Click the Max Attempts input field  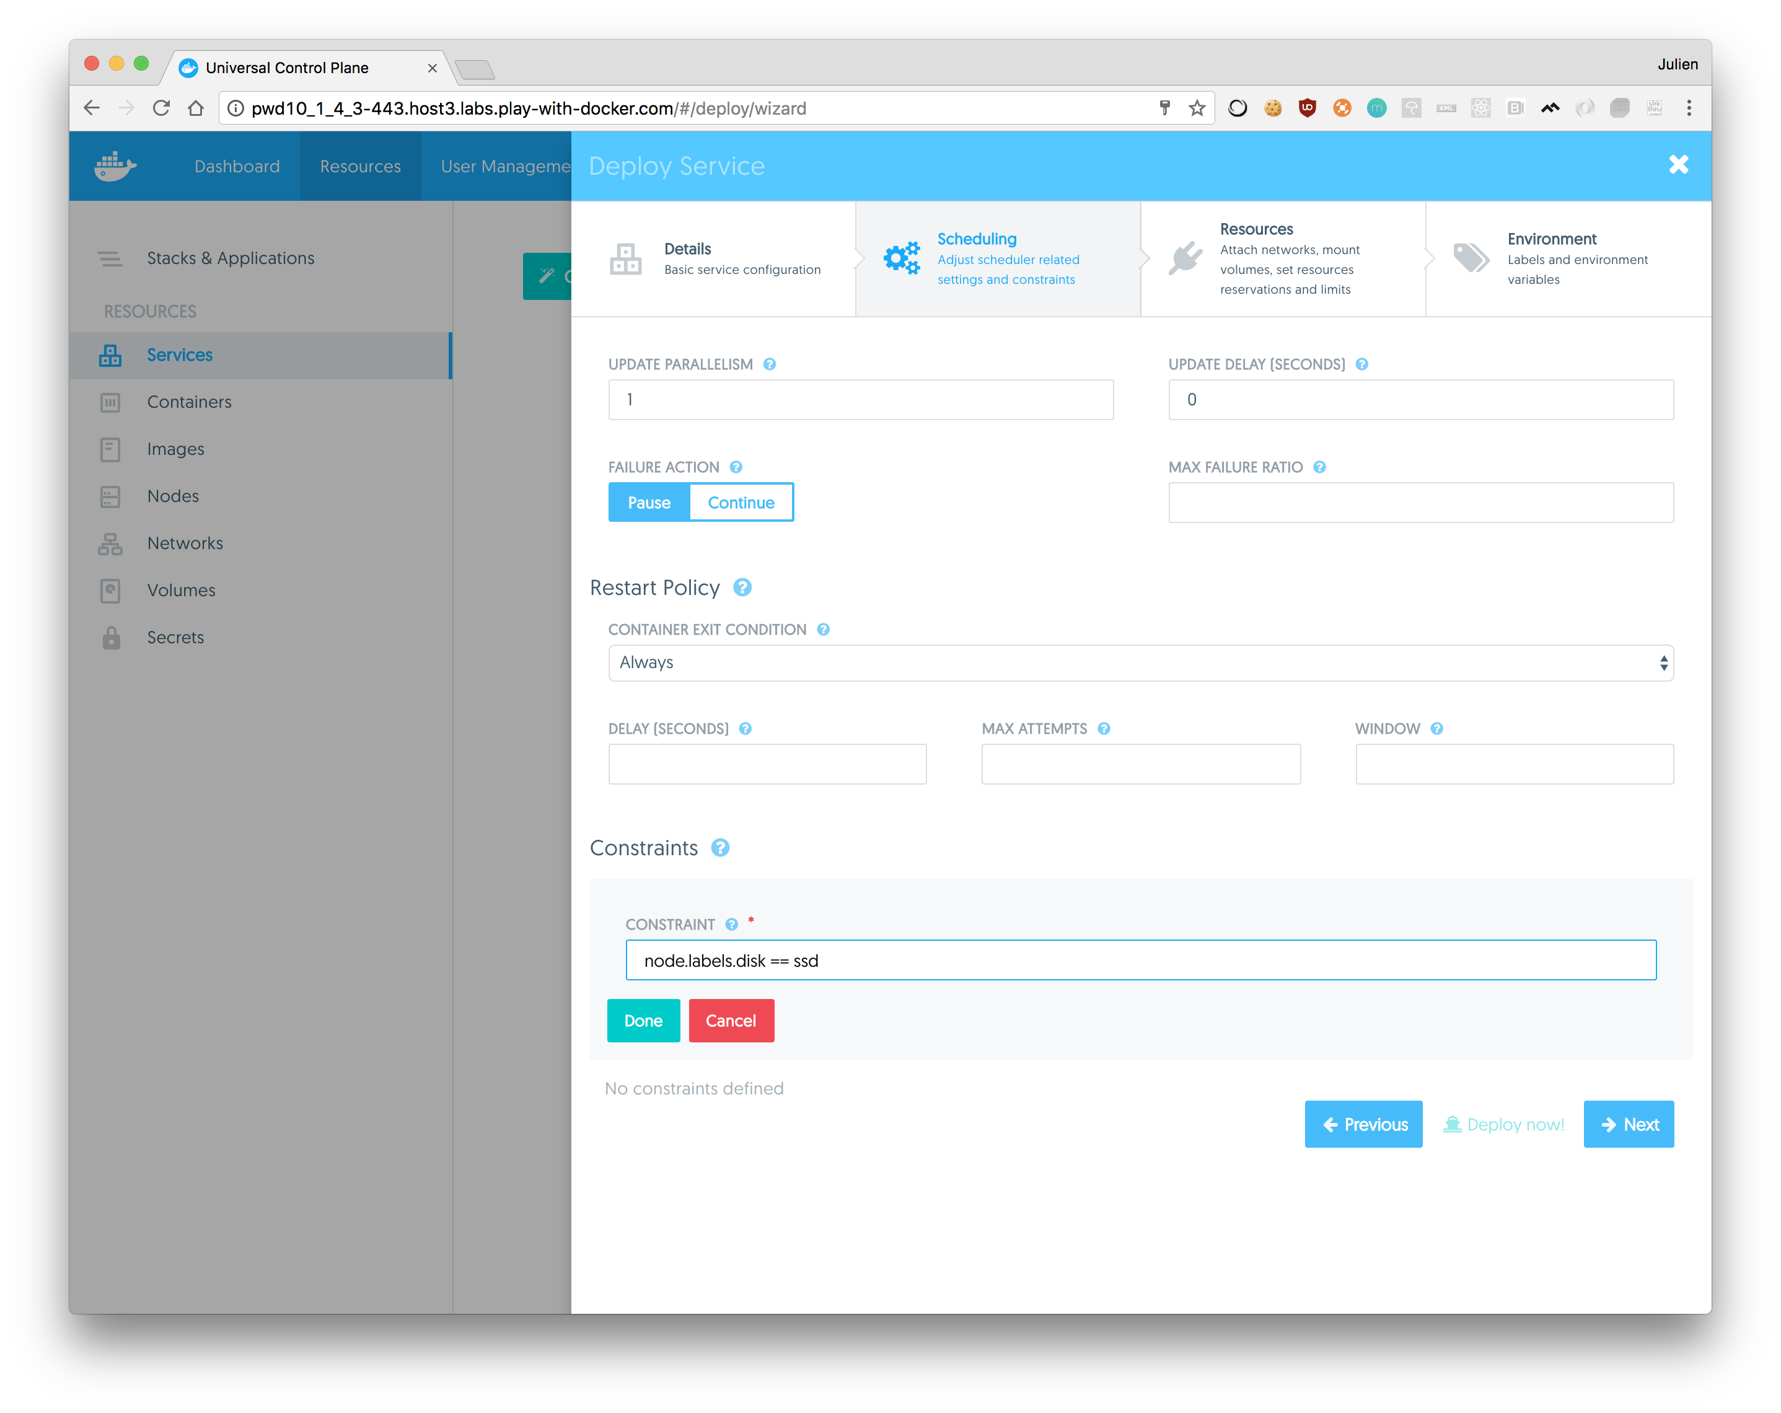coord(1140,764)
